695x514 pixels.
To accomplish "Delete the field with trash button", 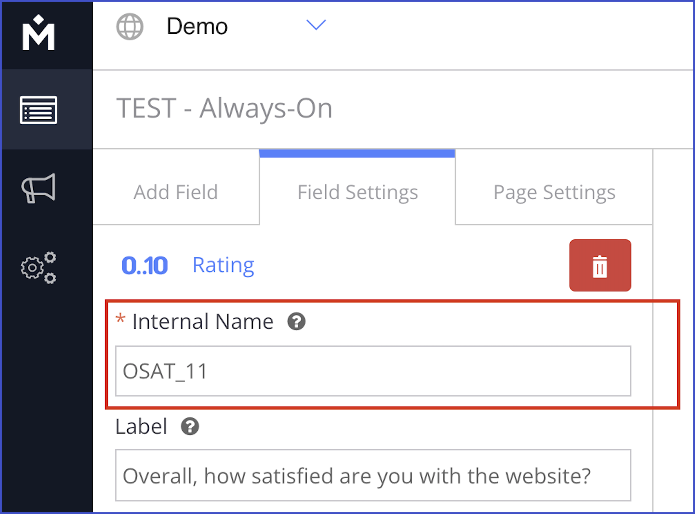I will (x=600, y=265).
